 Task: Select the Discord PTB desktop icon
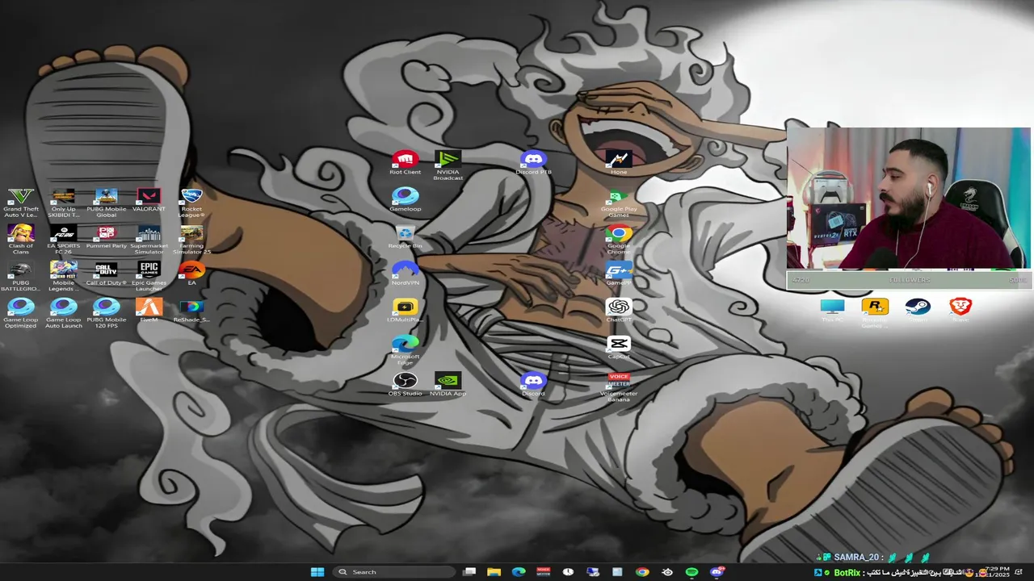tap(533, 163)
